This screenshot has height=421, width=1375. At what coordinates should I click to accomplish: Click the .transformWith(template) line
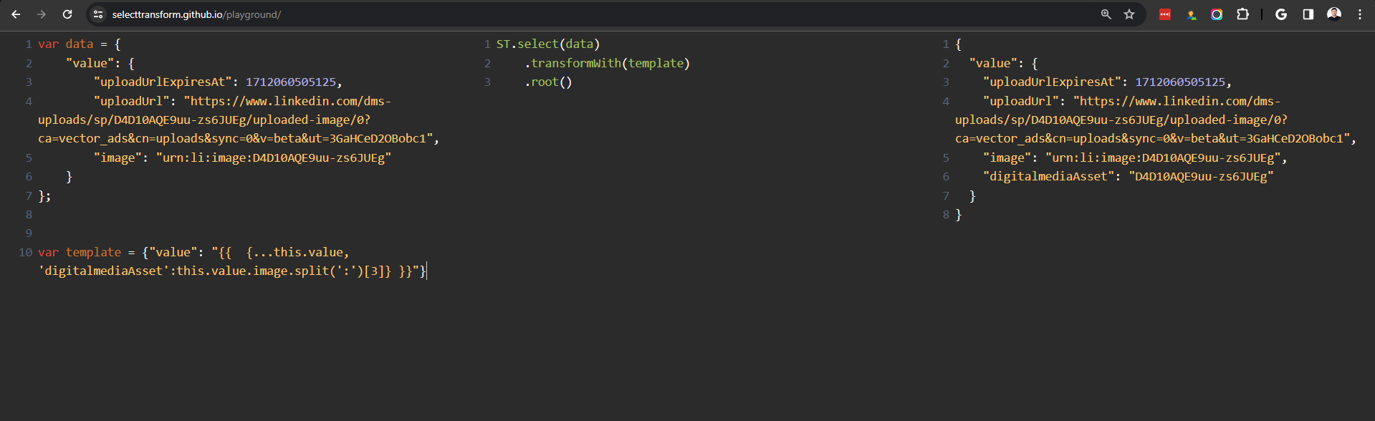(x=607, y=63)
